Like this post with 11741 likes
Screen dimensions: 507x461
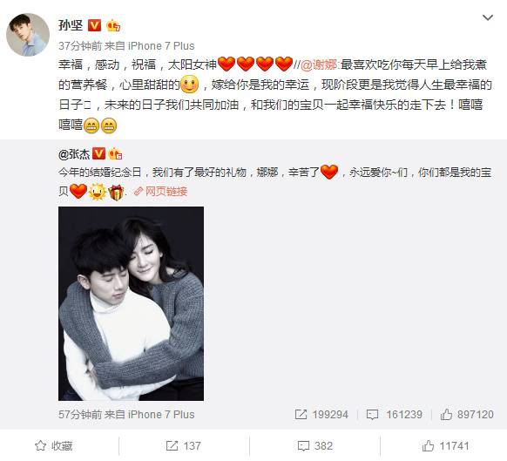[445, 446]
